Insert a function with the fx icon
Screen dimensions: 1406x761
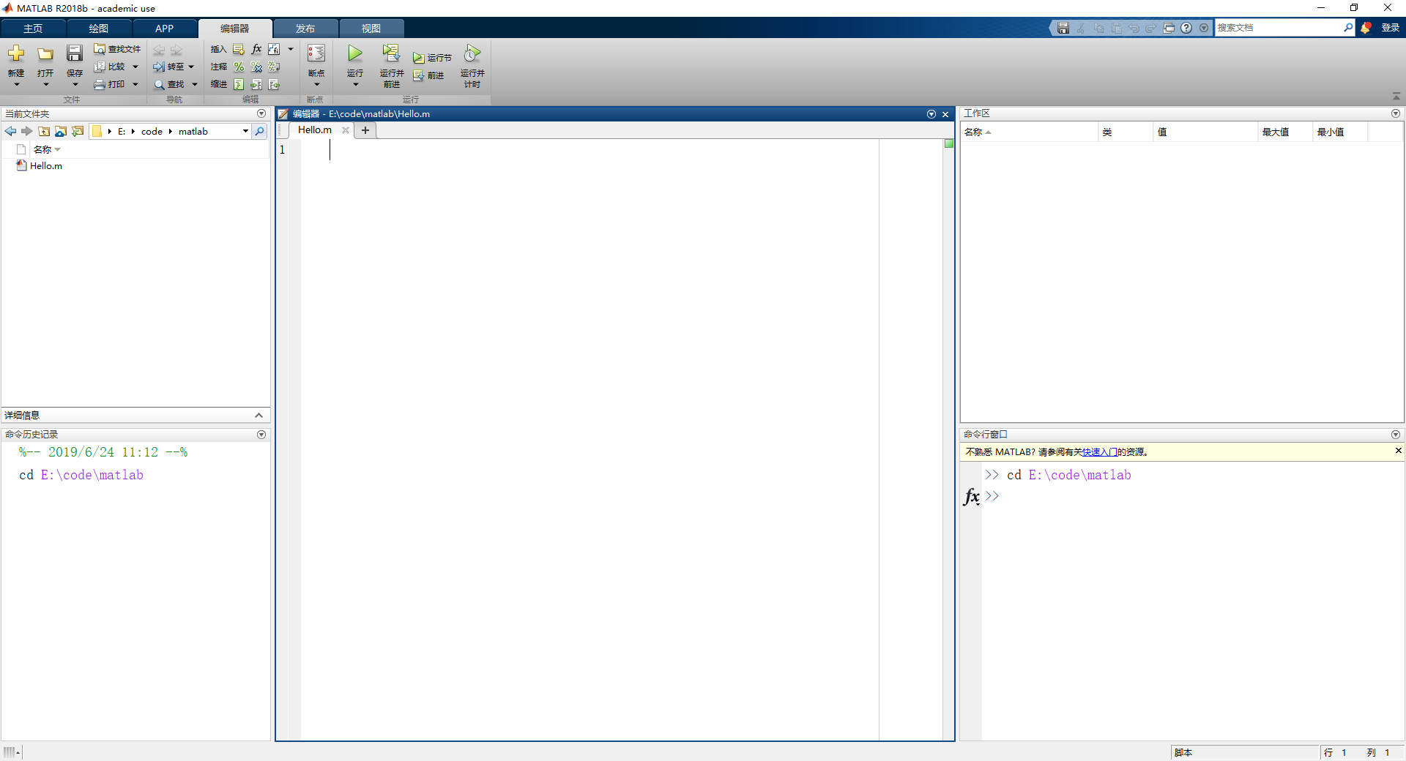pos(256,49)
